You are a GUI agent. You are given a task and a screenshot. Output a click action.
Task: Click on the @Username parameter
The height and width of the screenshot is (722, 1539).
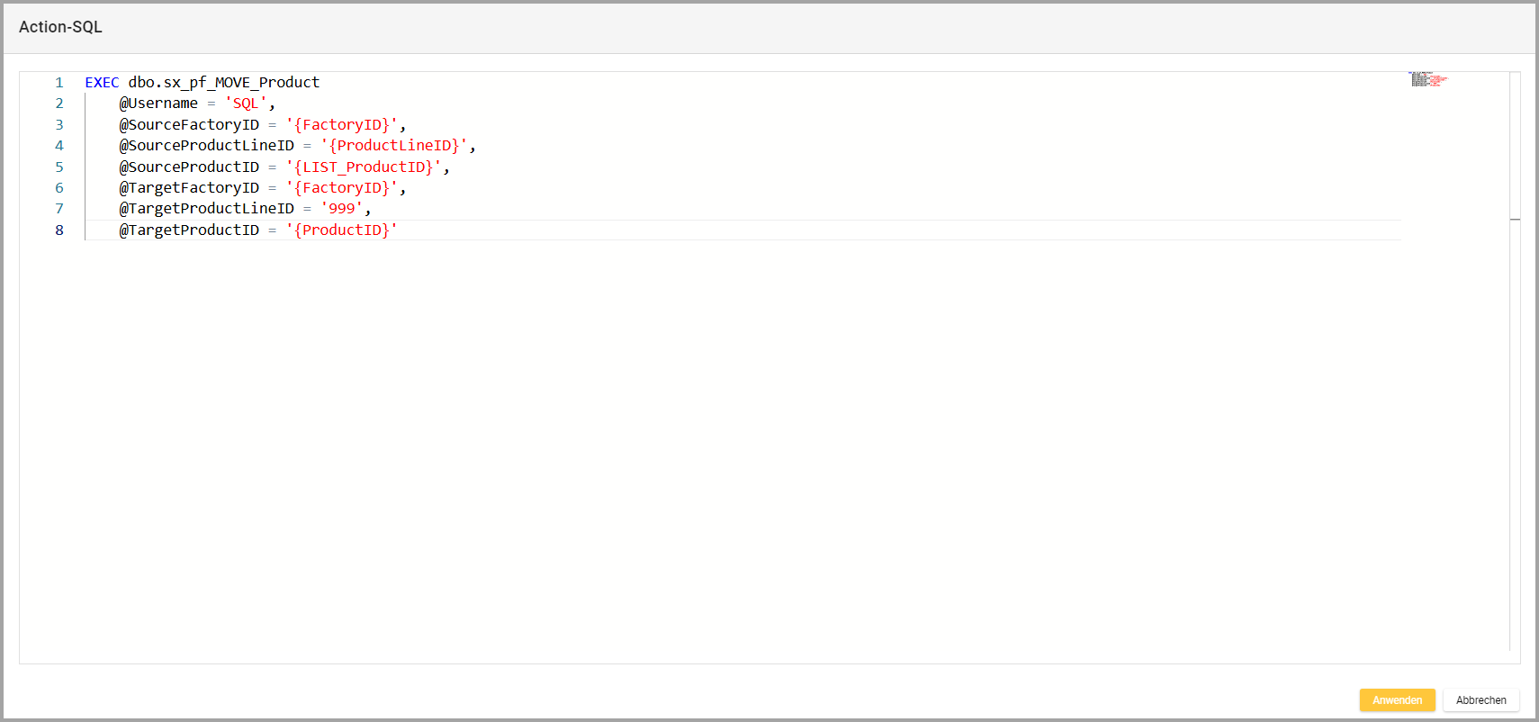158,104
